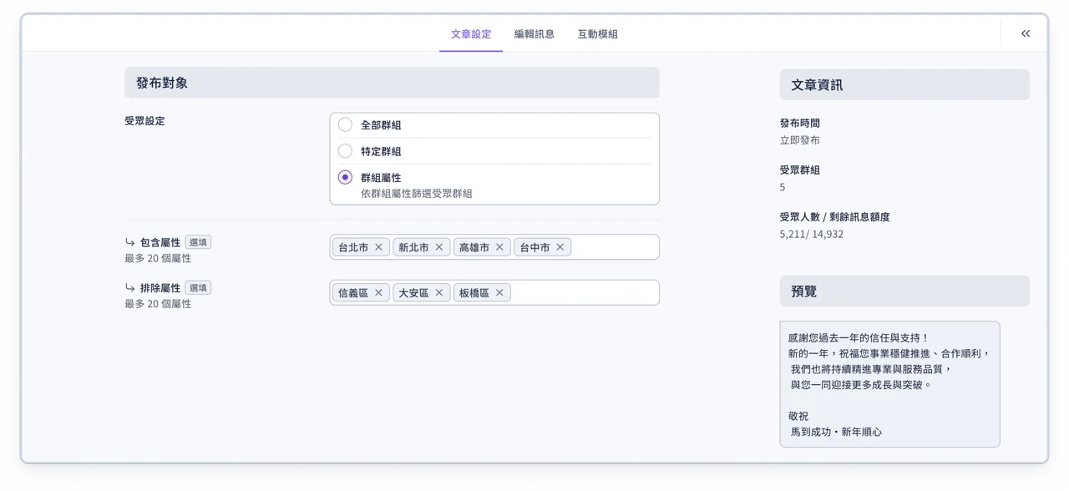Remove the 信義區 exclusion tag

[x=378, y=292]
